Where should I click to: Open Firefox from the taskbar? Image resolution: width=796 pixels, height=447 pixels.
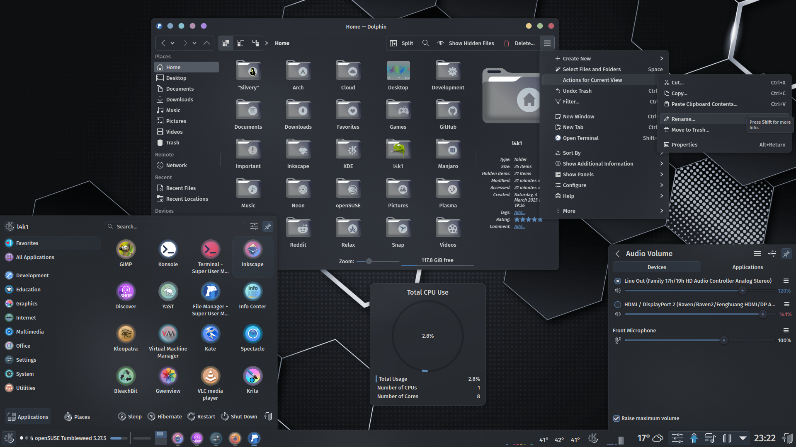click(x=235, y=438)
